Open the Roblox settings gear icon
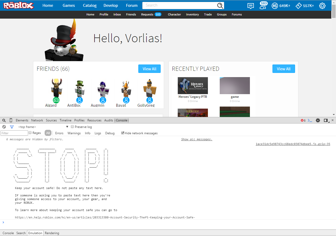The image size is (336, 236). tap(322, 6)
